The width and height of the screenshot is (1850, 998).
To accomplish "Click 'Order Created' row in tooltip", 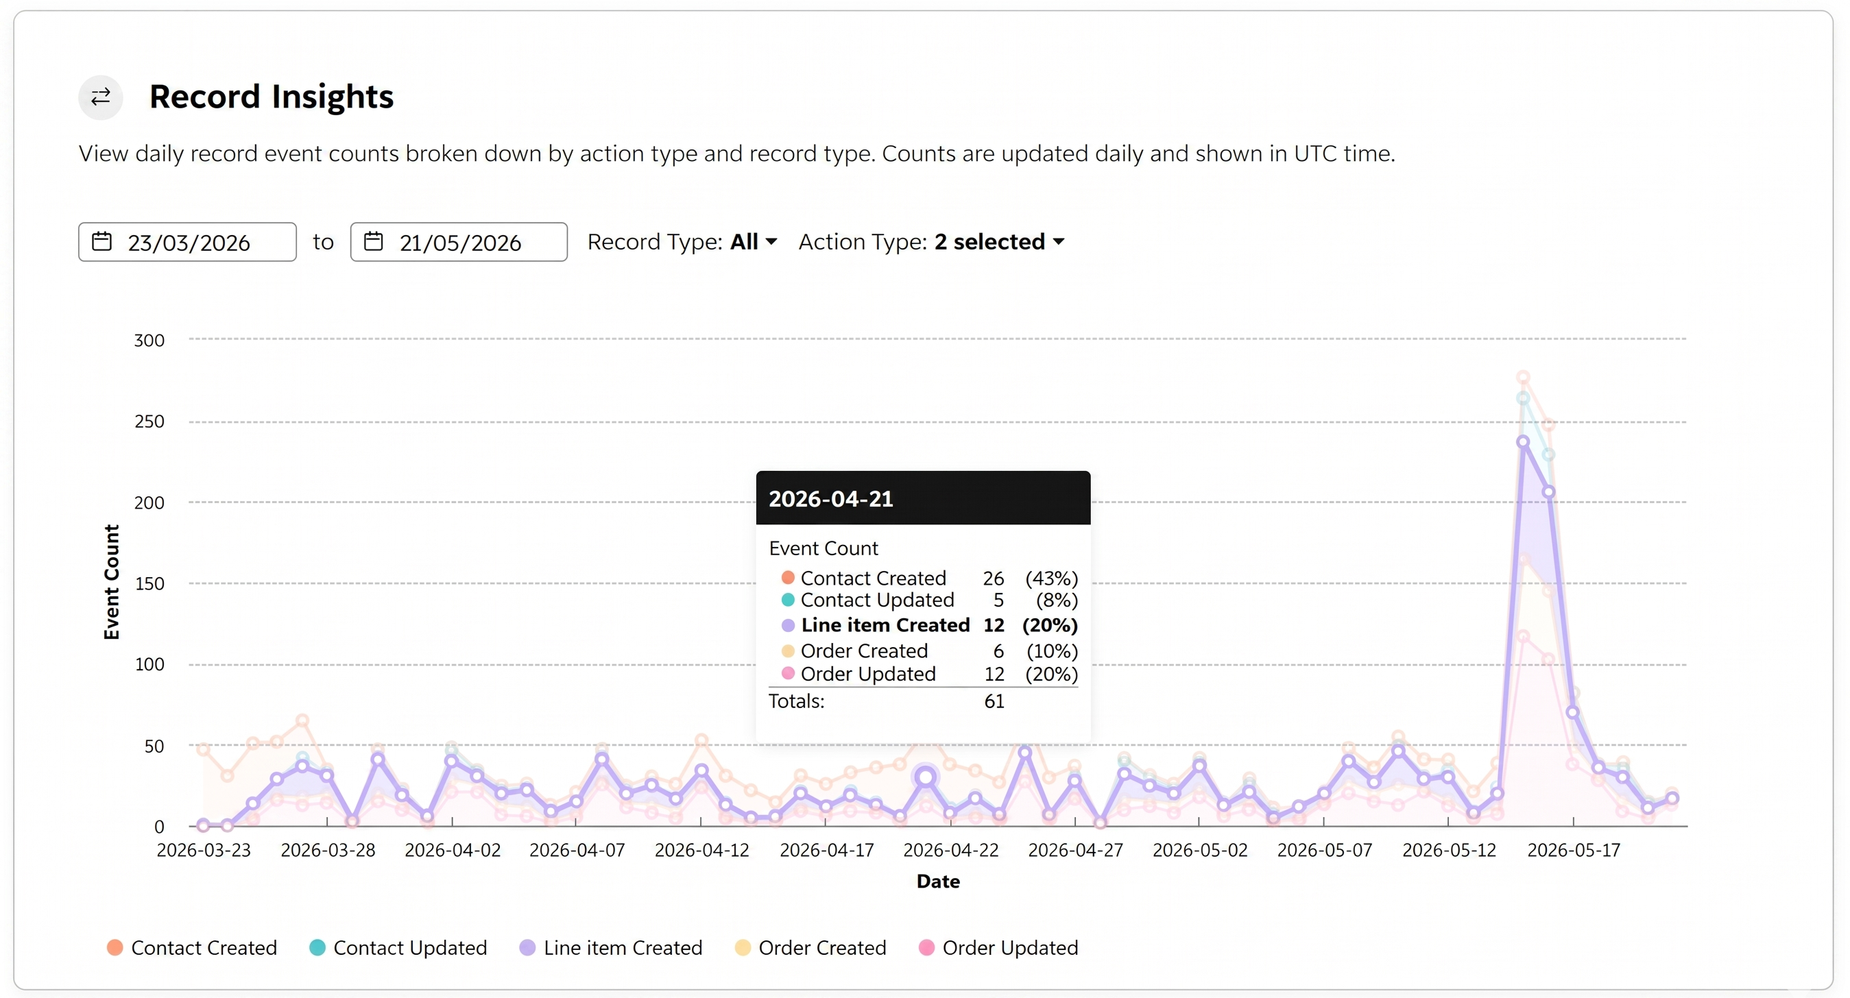I will point(929,651).
